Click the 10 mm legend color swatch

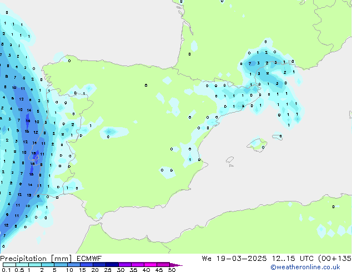(73, 265)
